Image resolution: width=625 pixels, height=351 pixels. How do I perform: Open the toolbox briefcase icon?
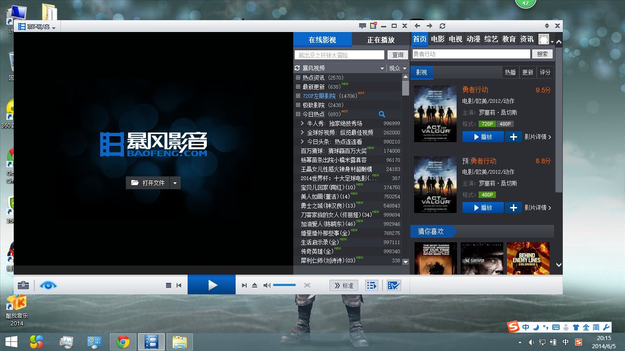pos(23,285)
